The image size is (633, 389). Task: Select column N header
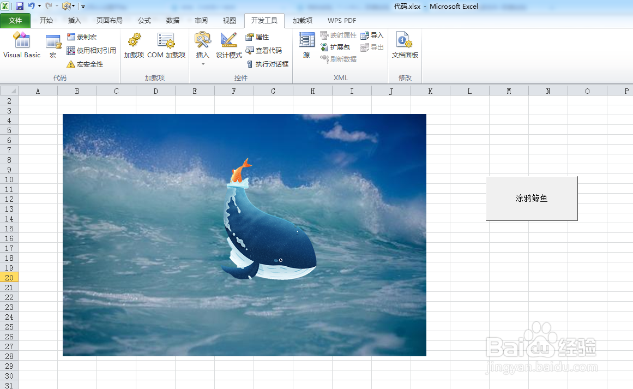pyautogui.click(x=548, y=91)
